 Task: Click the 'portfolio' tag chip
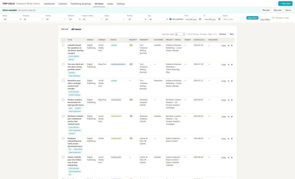pyautogui.click(x=72, y=73)
